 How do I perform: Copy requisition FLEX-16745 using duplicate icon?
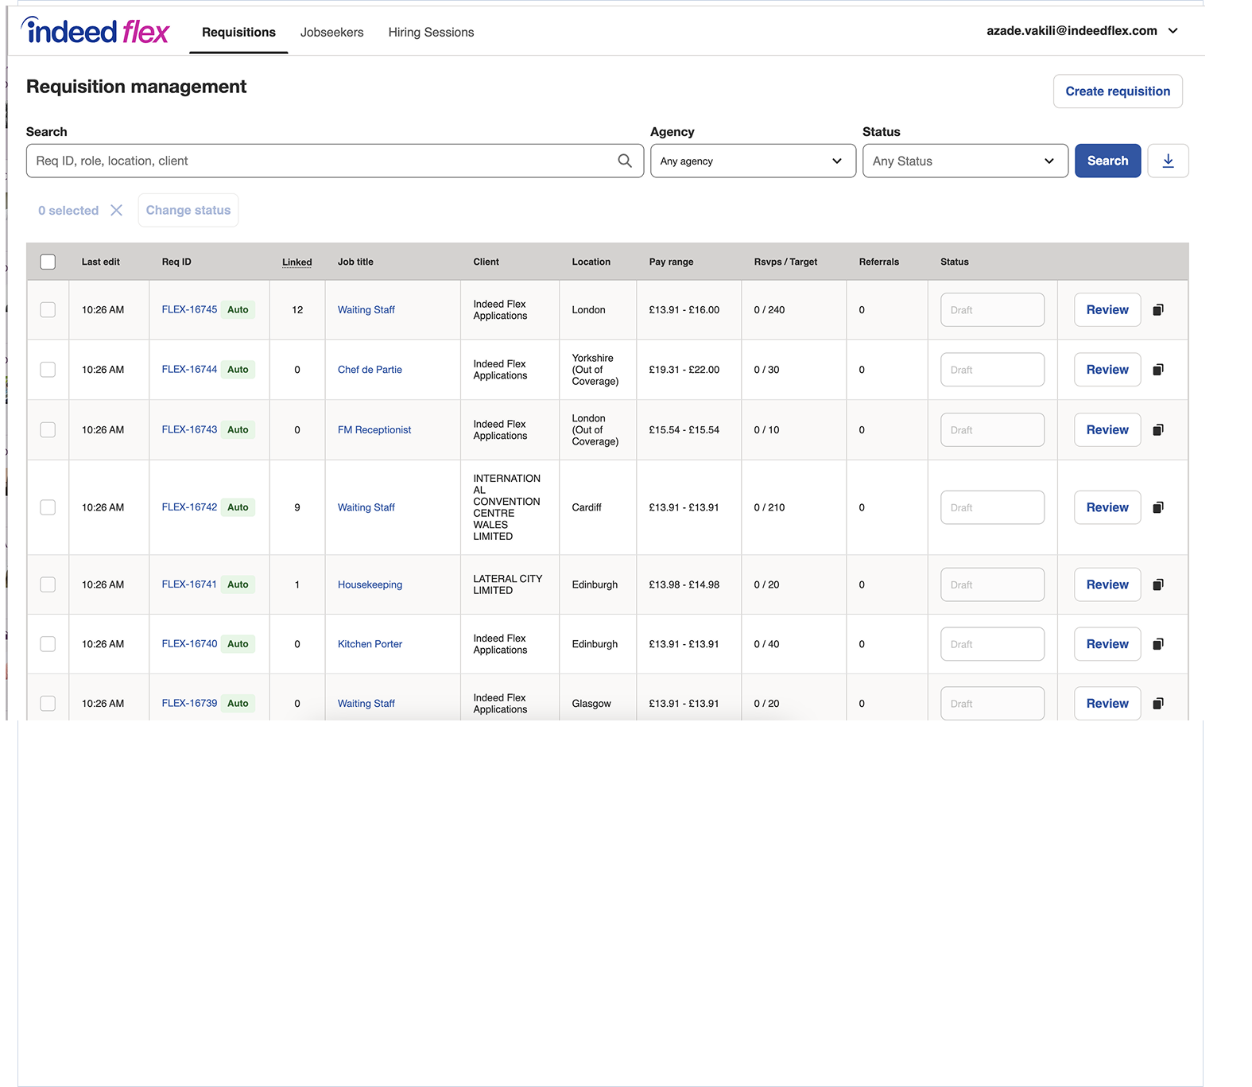tap(1158, 310)
